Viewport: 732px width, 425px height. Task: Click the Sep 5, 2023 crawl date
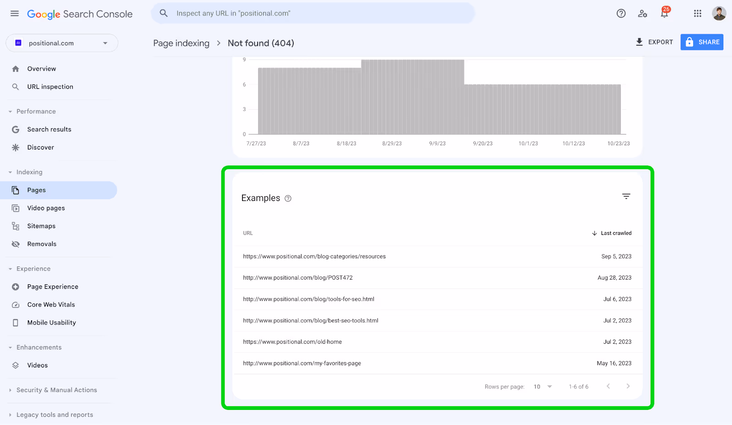pos(616,256)
